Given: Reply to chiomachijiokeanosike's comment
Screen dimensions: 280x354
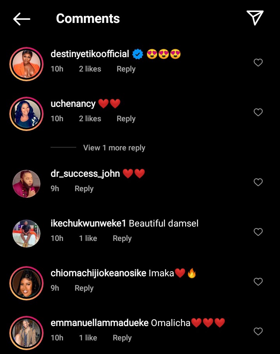Looking at the screenshot, I should click(84, 288).
